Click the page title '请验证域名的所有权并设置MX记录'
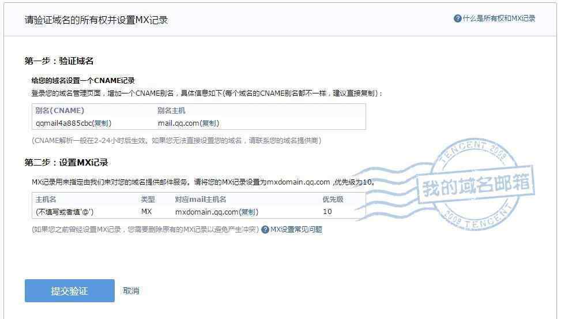 (96, 20)
